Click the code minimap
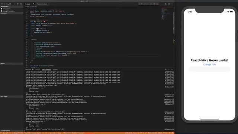238x134 pixels. pyautogui.click(x=167, y=14)
